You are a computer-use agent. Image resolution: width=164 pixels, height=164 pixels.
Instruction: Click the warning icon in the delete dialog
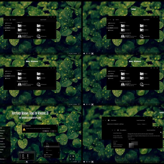coord(24,129)
